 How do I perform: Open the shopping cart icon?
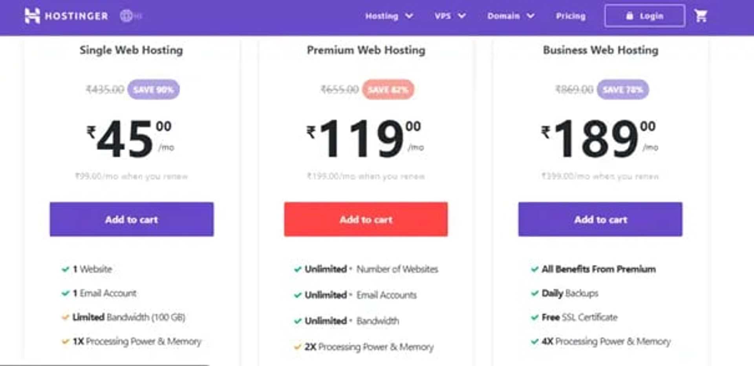coord(701,16)
